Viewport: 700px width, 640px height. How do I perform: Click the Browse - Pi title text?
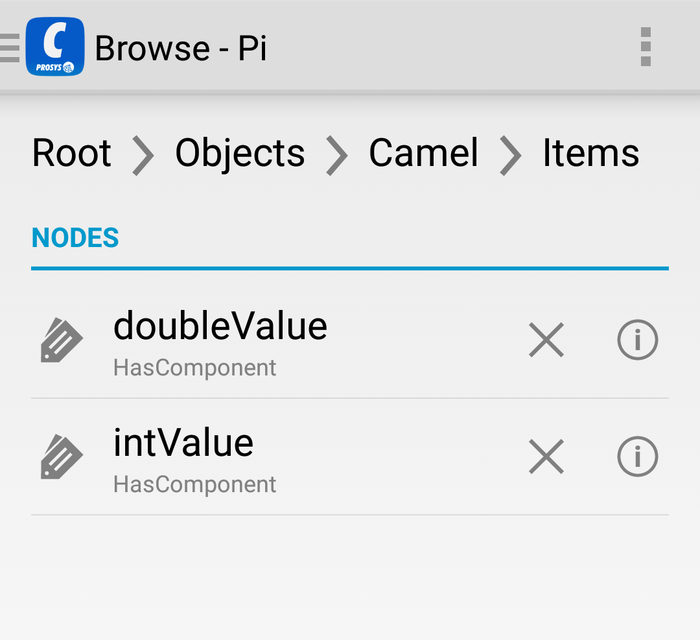tap(181, 48)
